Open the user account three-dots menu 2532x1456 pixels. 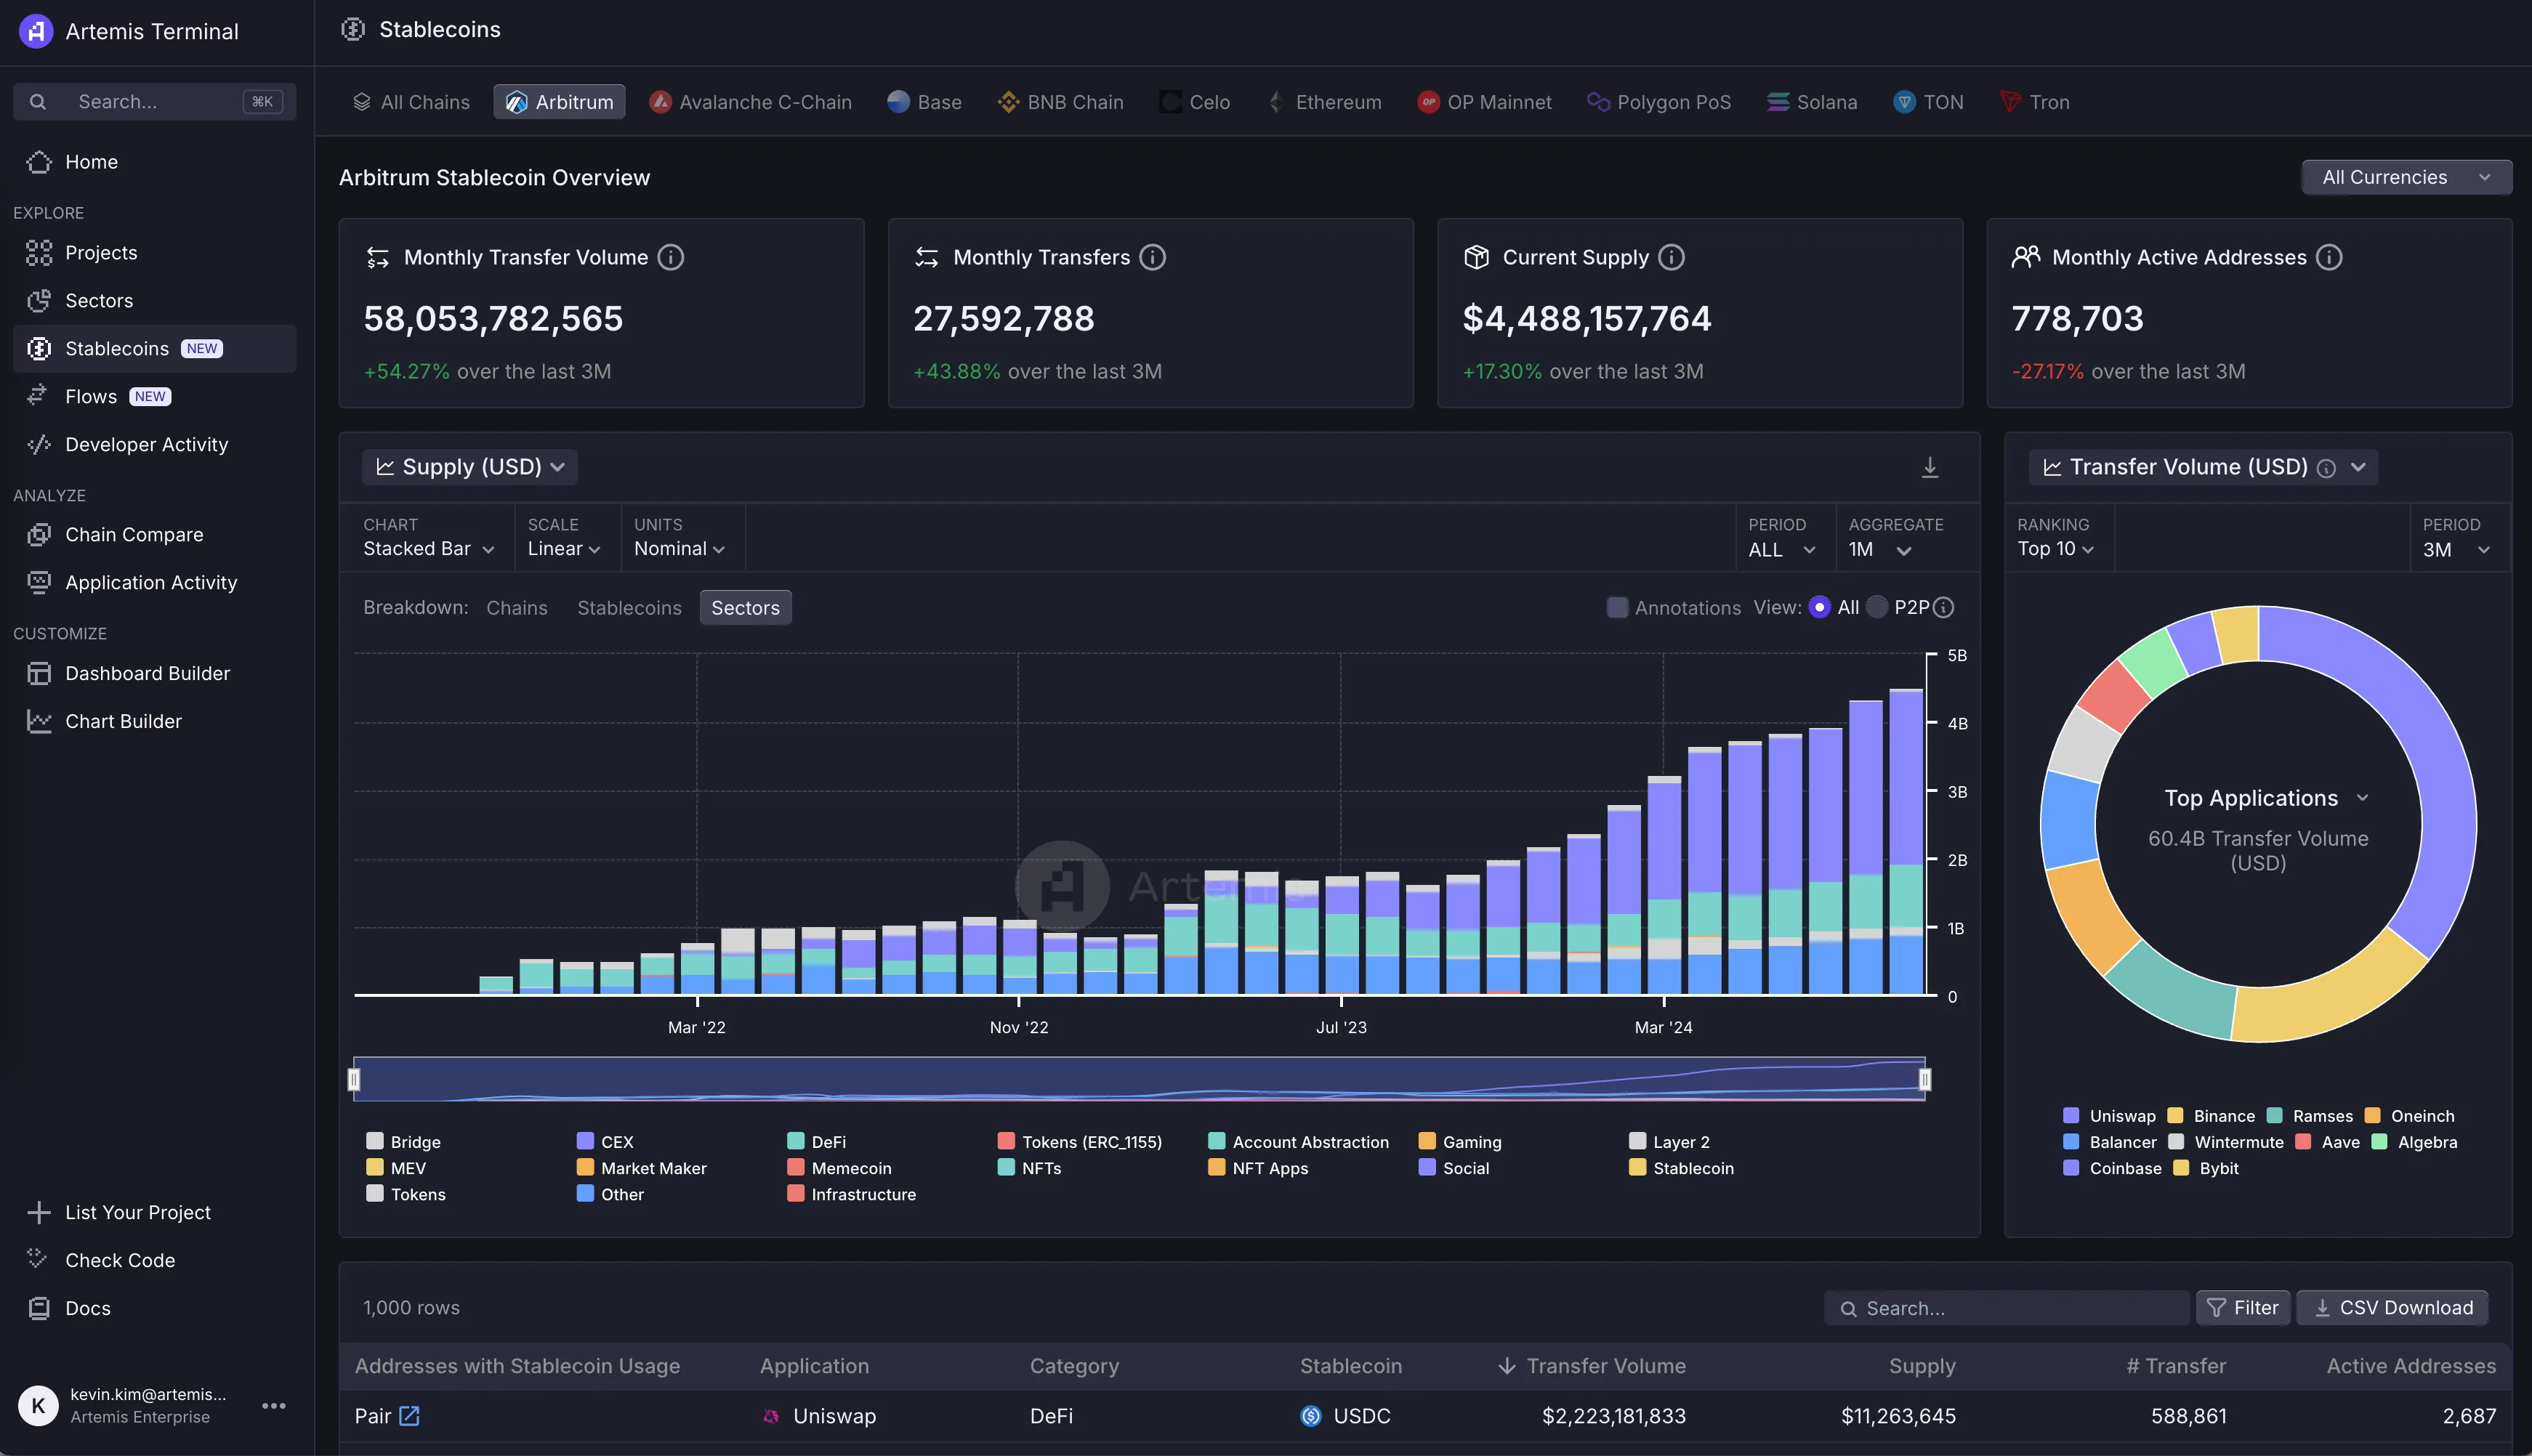(274, 1405)
